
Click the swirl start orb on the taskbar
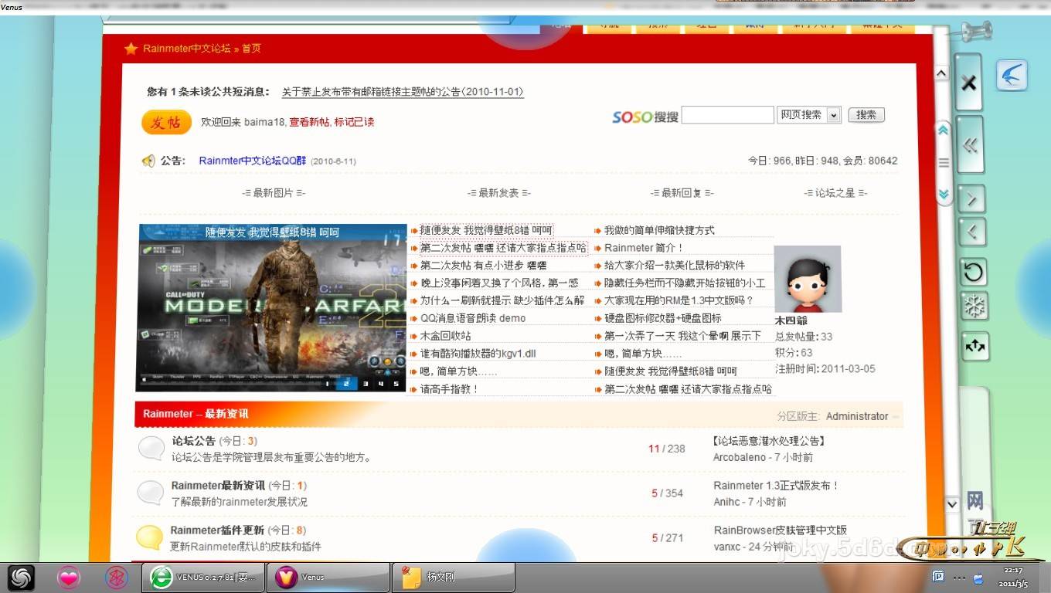click(22, 578)
